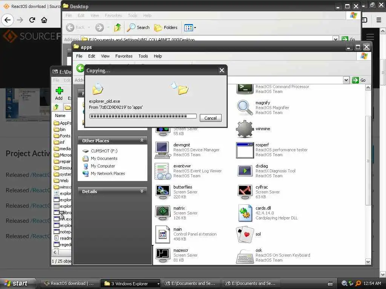Open File menu in apps window

pyautogui.click(x=79, y=56)
